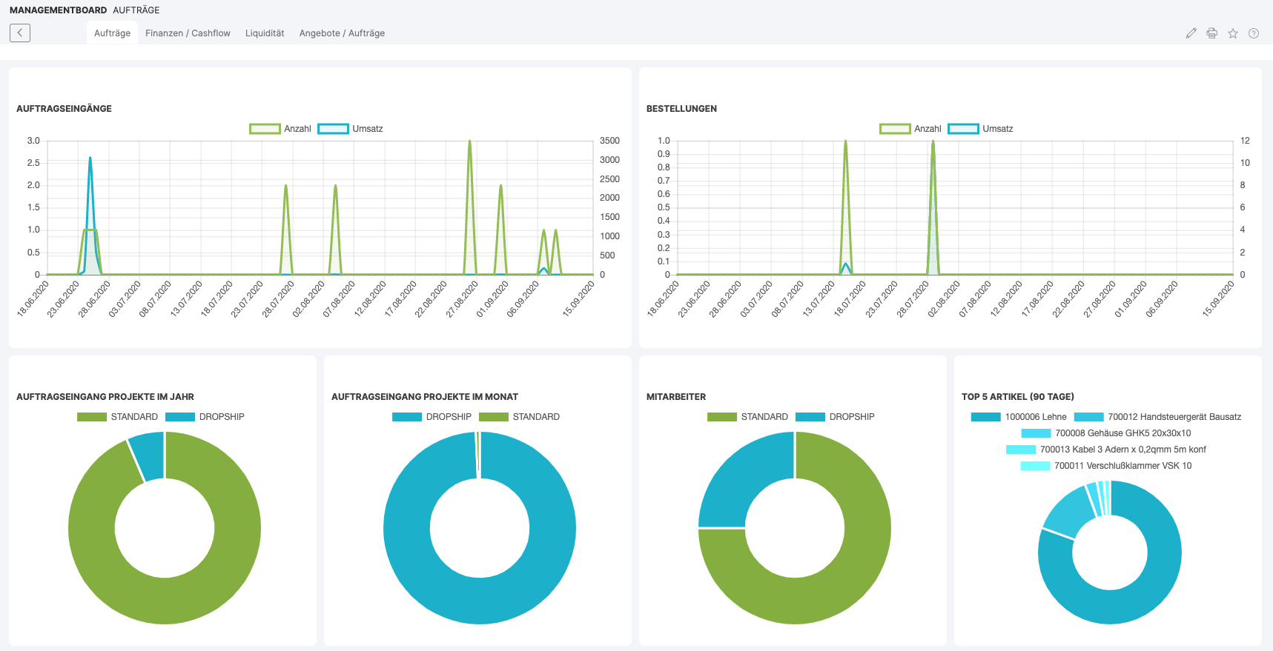This screenshot has height=651, width=1273.
Task: Open edit mode with the pencil icon
Action: tap(1191, 33)
